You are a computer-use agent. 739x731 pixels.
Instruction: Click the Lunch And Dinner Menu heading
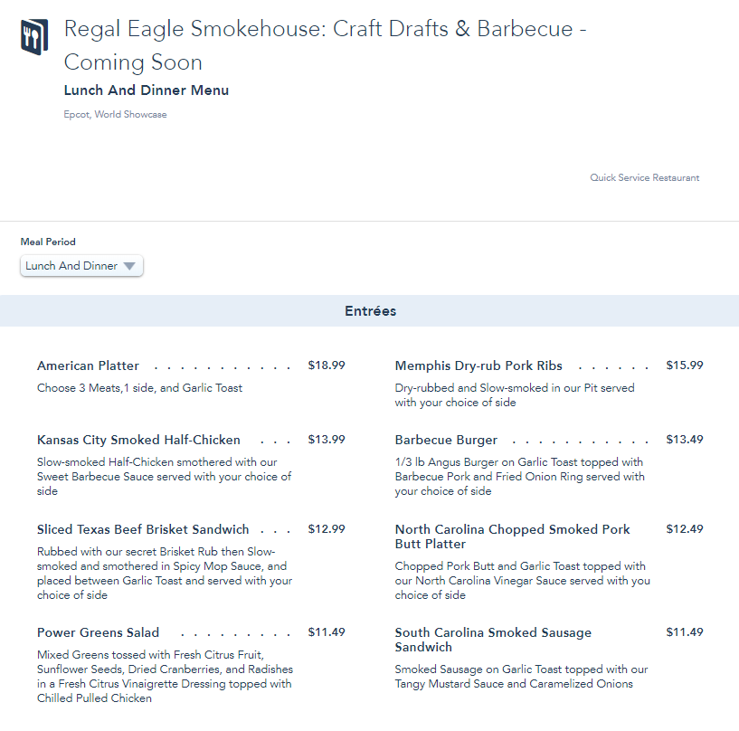click(x=147, y=90)
